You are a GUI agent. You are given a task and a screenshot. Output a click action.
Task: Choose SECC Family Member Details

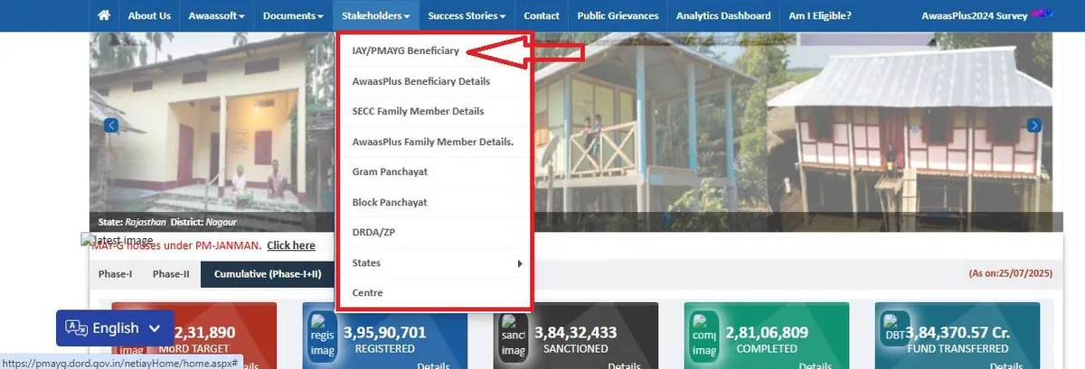(418, 111)
